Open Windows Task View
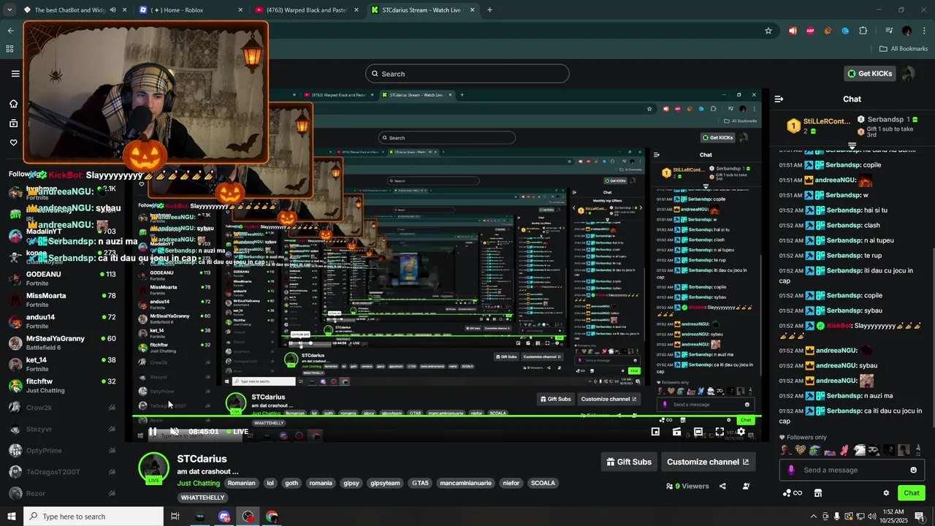 pos(175,517)
